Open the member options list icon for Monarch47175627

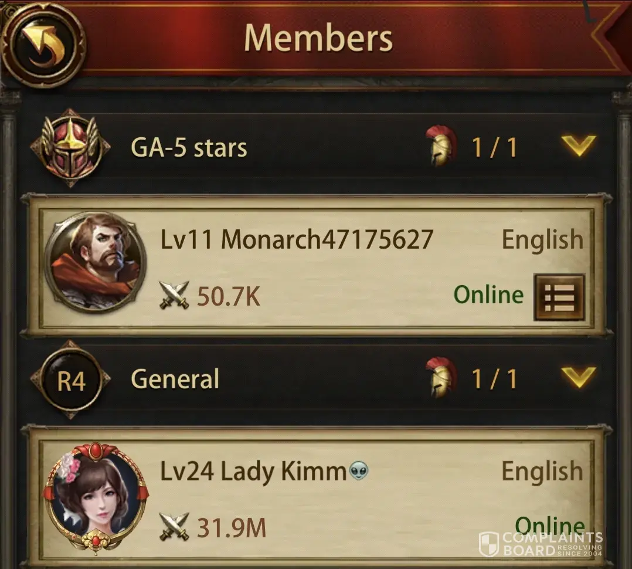pyautogui.click(x=559, y=297)
